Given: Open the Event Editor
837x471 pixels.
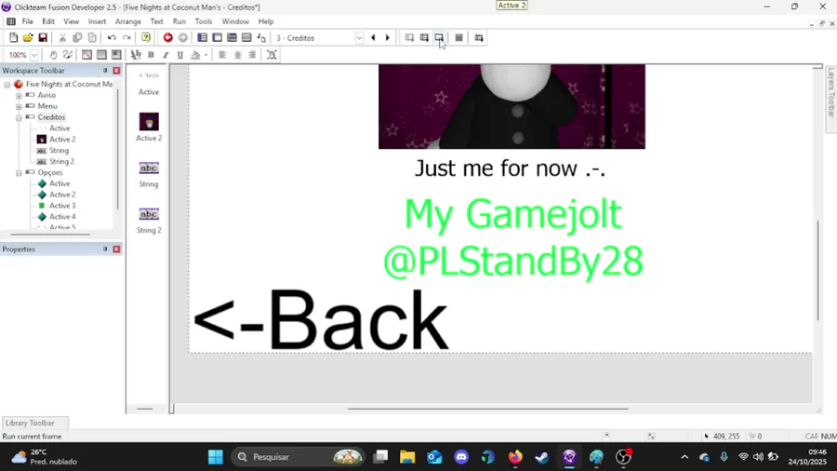Looking at the screenshot, I should pos(232,38).
